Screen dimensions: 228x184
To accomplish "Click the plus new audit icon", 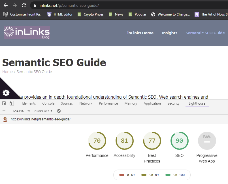I will tap(4, 111).
